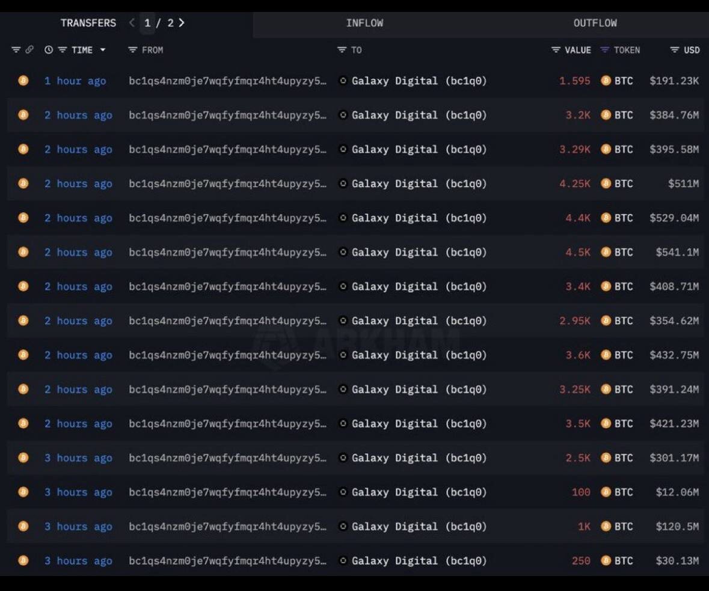
Task: Open sender address in the $408.71M row
Action: [227, 287]
